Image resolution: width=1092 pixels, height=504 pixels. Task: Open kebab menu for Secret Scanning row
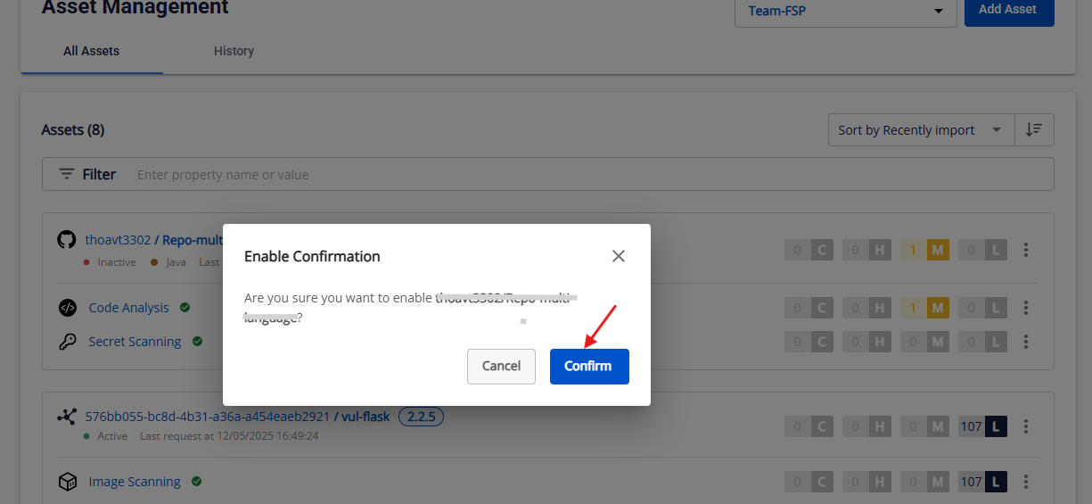coord(1026,342)
